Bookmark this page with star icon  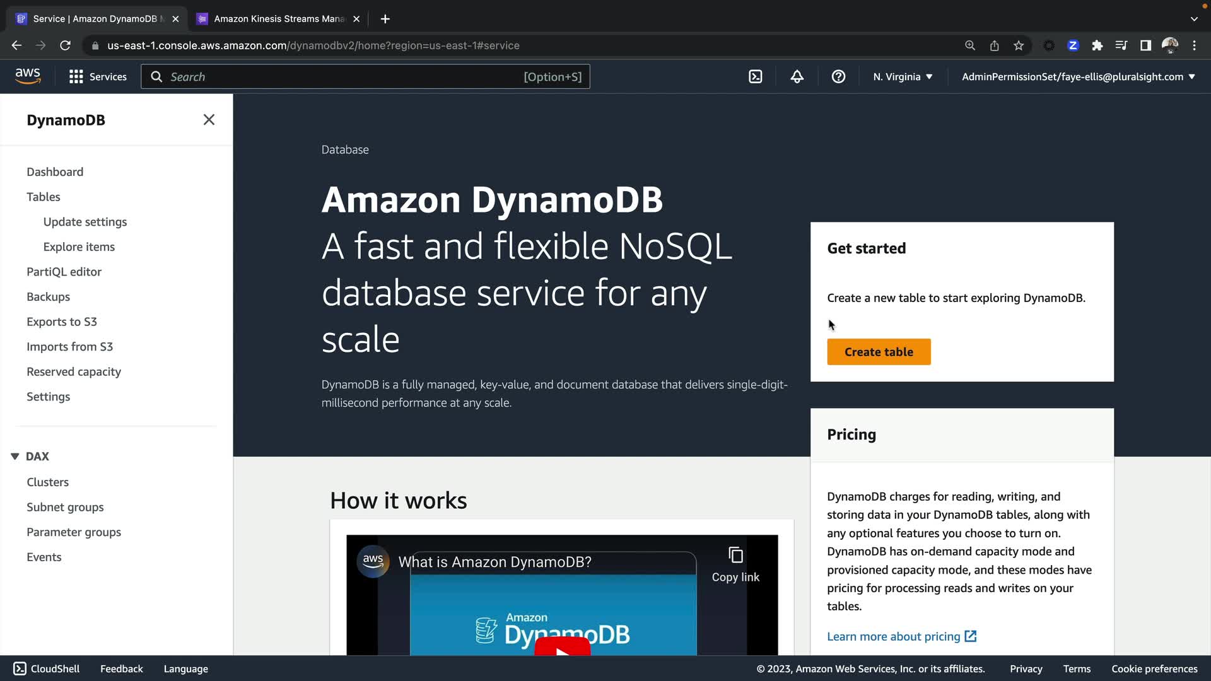pos(1019,45)
